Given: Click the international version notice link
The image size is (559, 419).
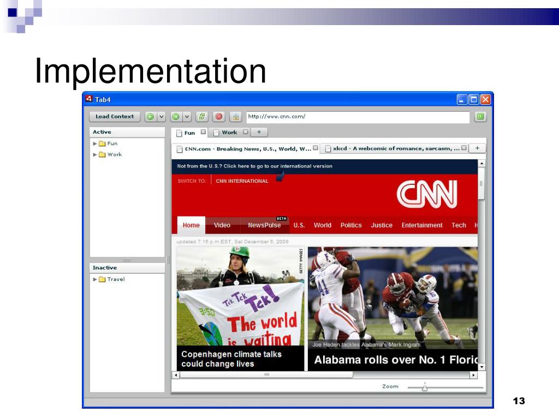Looking at the screenshot, I should tap(254, 166).
